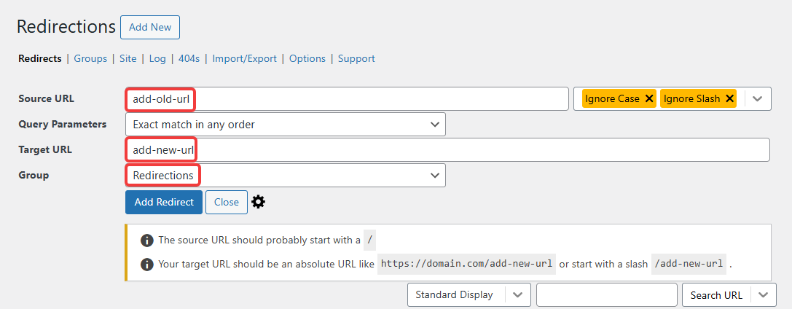Click the info icon beside target URL warning
The height and width of the screenshot is (309, 792).
147,264
